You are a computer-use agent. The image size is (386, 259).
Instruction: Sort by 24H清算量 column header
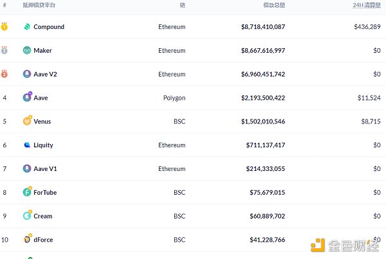366,5
